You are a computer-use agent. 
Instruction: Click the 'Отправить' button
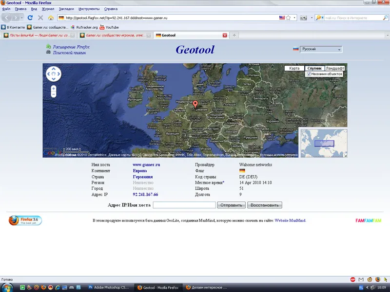coord(231,205)
